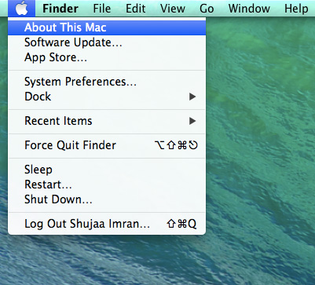Screen dimensions: 315x285
Task: Click the Apple logo menu icon
Action: coord(21,9)
